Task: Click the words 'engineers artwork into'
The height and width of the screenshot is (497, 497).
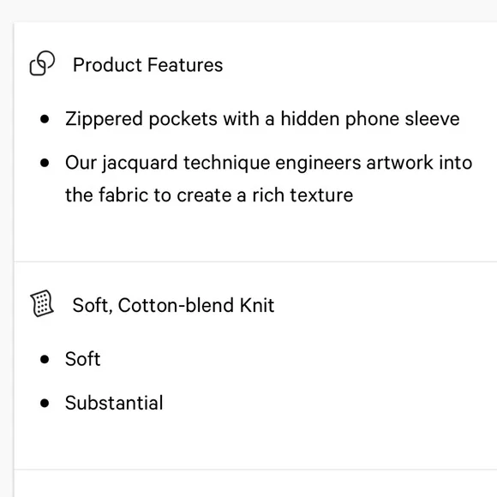Action: 374,163
